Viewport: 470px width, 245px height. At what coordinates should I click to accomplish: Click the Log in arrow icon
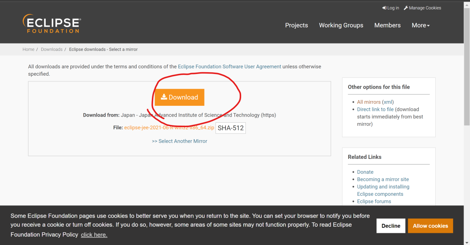(384, 8)
